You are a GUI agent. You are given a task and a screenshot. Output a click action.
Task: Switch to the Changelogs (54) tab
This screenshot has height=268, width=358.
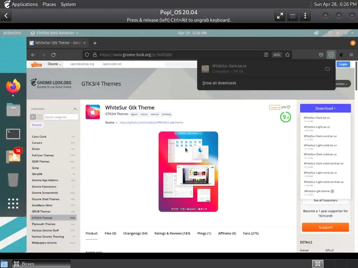click(135, 233)
